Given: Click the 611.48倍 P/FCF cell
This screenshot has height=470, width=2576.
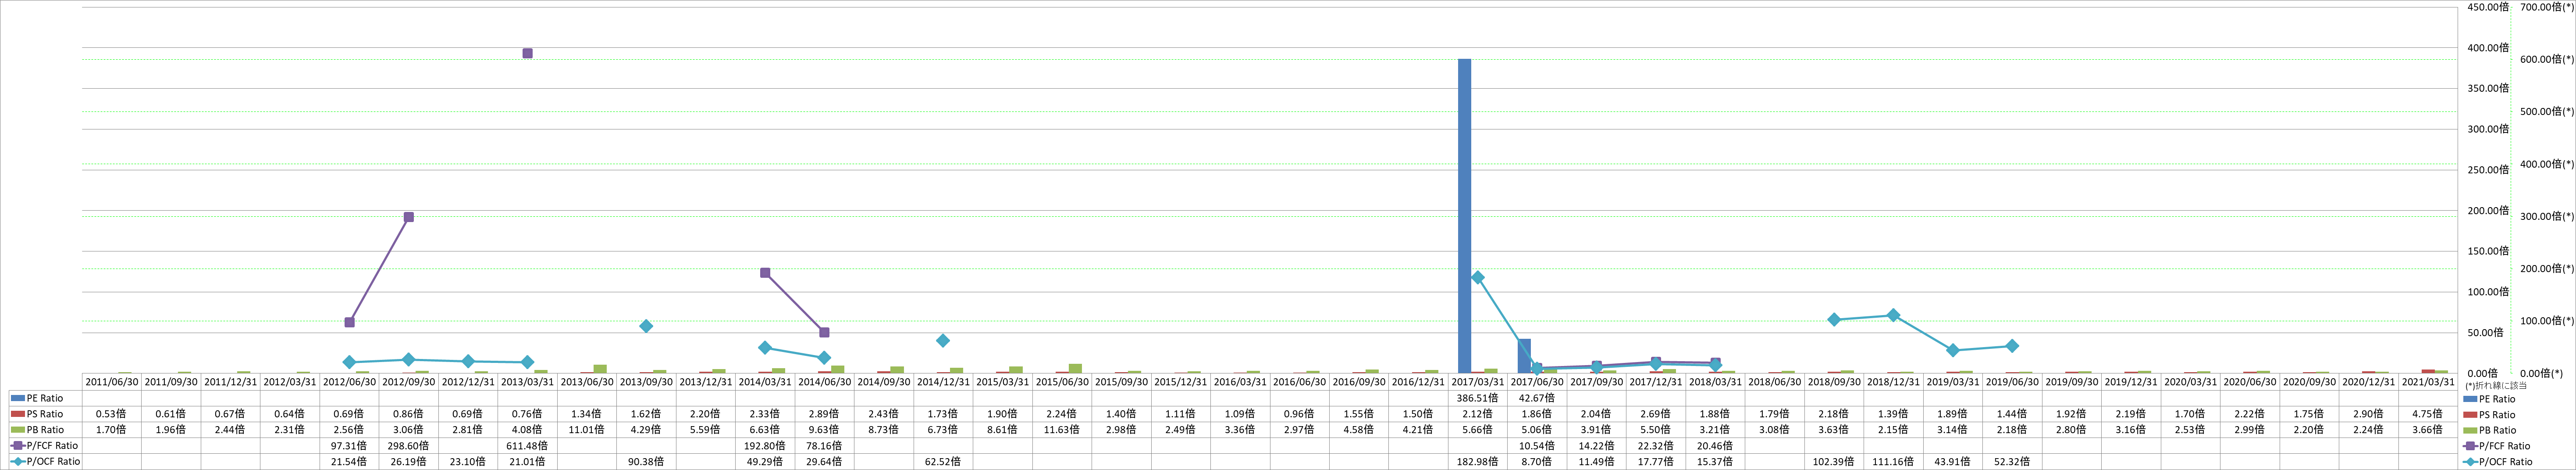Looking at the screenshot, I should (x=527, y=446).
